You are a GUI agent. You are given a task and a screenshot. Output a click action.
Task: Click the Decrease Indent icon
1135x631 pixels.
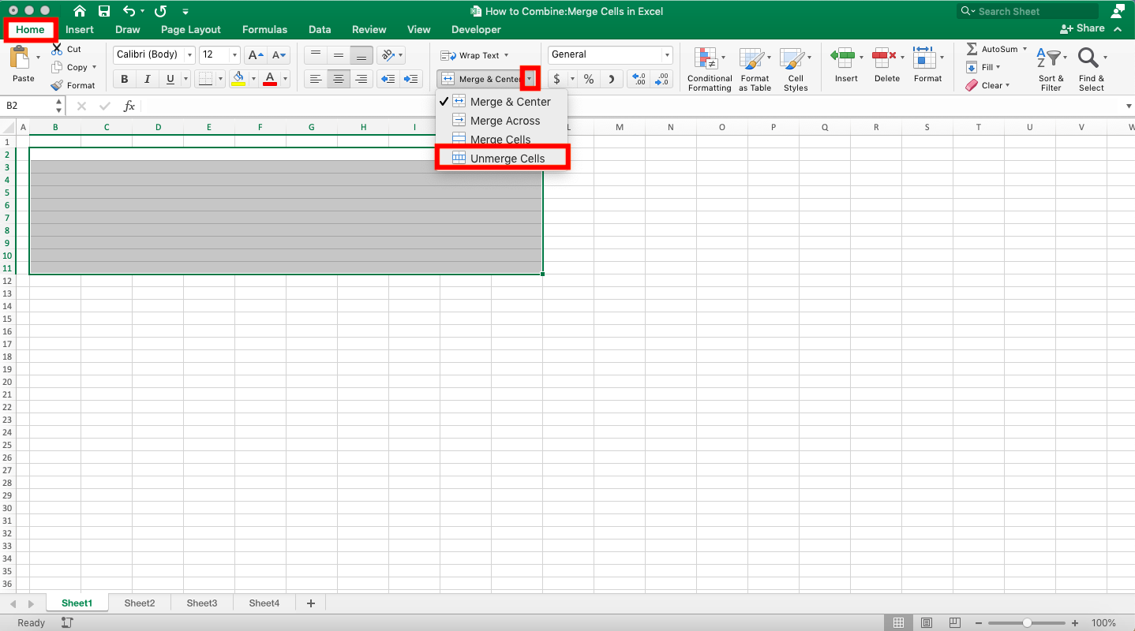(388, 79)
